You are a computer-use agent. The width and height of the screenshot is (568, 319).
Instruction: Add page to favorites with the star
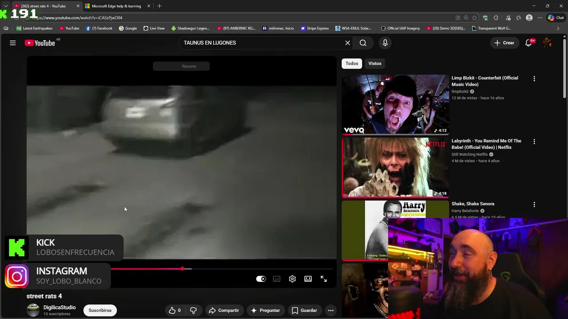coord(474,18)
